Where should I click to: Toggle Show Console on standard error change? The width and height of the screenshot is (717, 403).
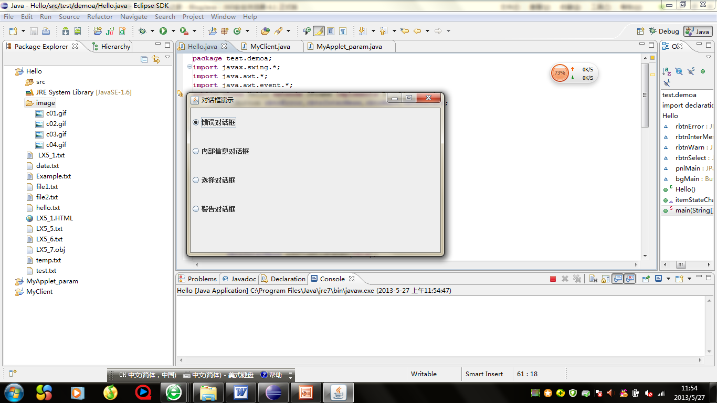click(x=630, y=279)
